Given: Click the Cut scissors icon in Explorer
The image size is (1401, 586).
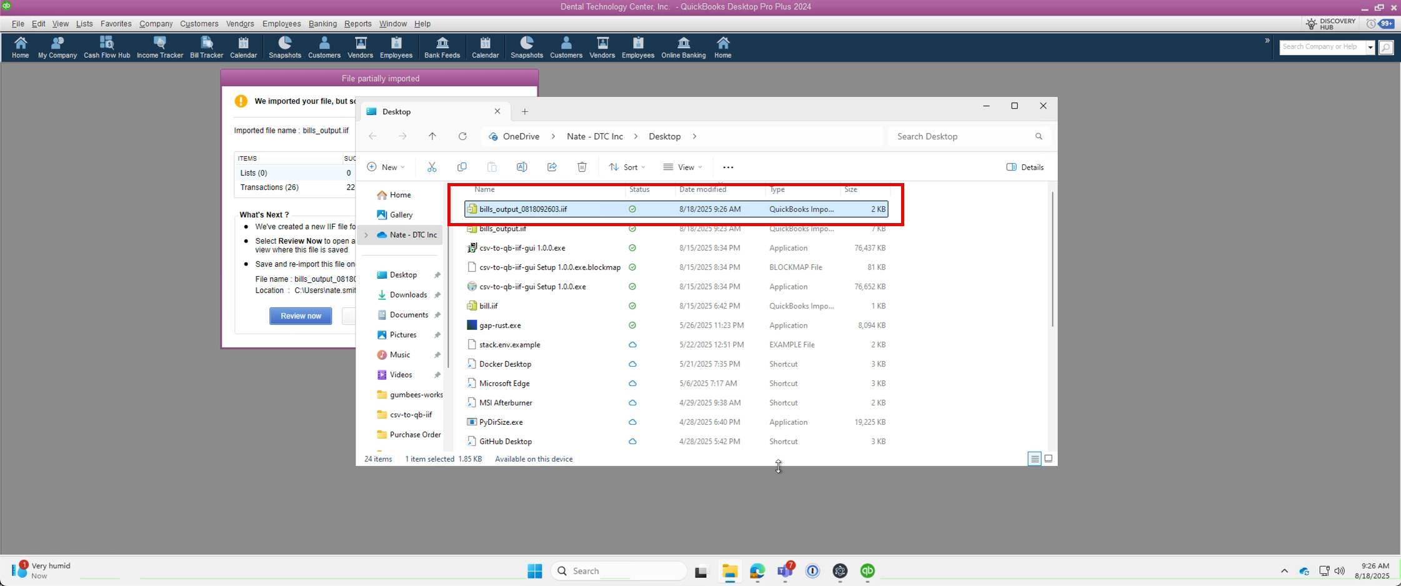Looking at the screenshot, I should 432,167.
